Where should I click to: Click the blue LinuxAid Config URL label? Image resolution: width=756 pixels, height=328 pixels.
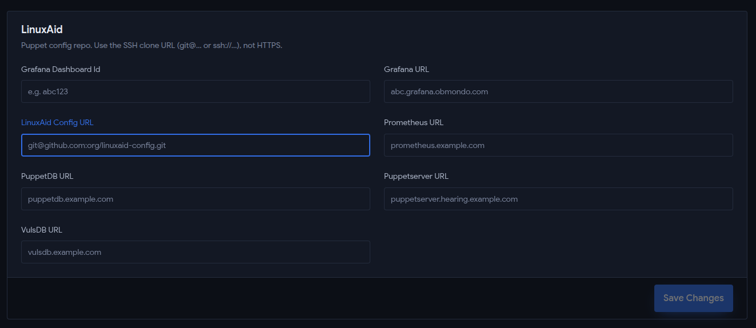[57, 122]
